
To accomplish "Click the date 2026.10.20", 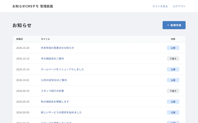I will tap(23, 48).
